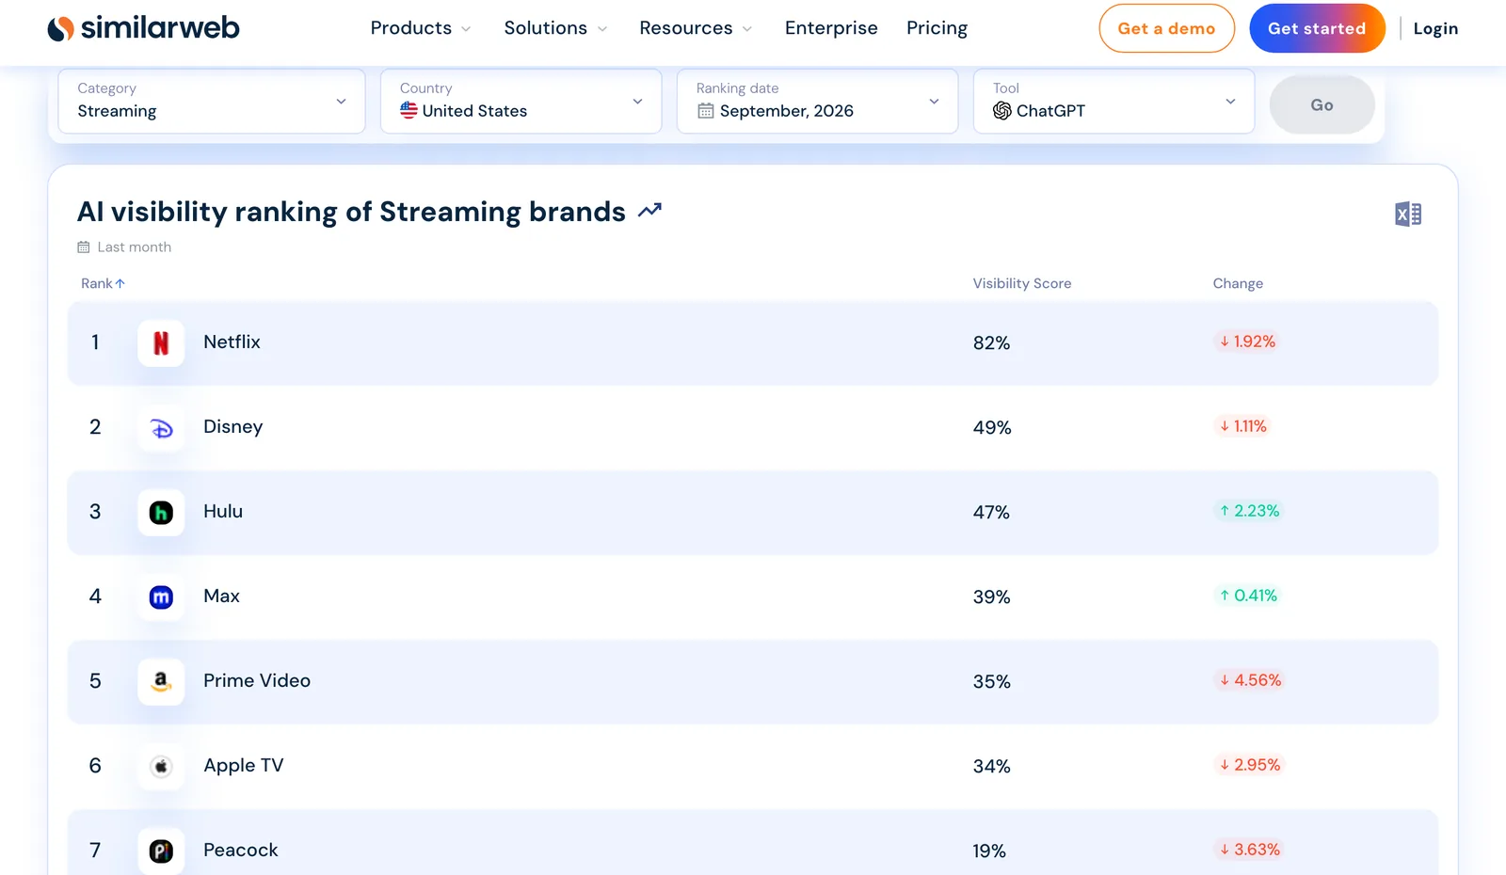Click the 49% visibility score for Disney
Screen dimensions: 1506x875
coord(992,428)
